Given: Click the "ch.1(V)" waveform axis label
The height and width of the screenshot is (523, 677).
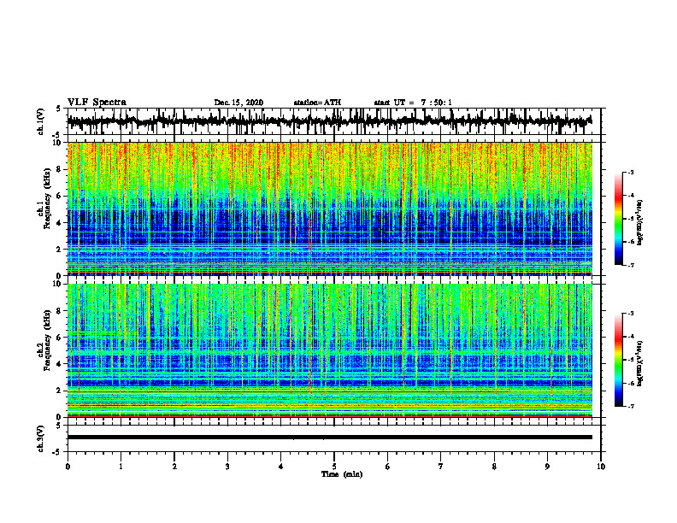Looking at the screenshot, I should (x=42, y=121).
